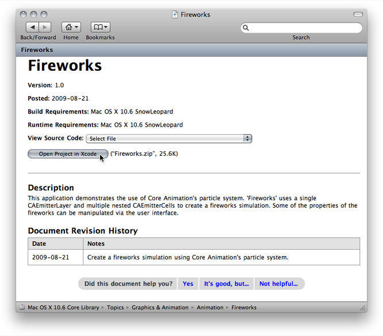The height and width of the screenshot is (336, 383).
Task: Click the large Fireworks page title
Action: click(x=65, y=66)
